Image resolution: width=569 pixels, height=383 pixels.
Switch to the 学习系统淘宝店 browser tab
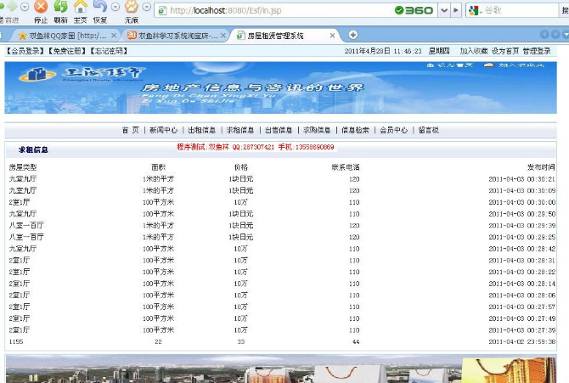click(177, 36)
